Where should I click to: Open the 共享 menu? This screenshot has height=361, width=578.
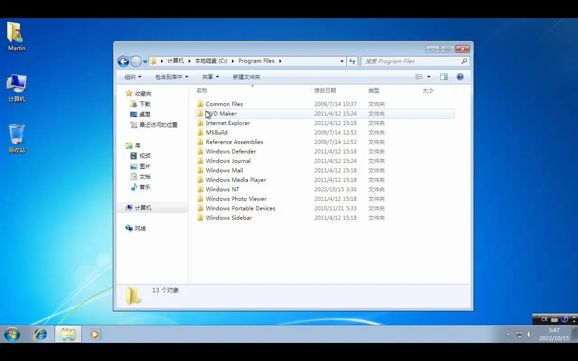click(x=210, y=77)
